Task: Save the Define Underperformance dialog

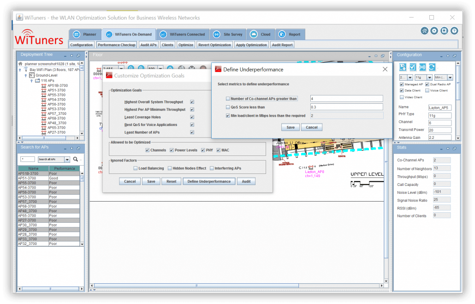Action: pos(291,127)
